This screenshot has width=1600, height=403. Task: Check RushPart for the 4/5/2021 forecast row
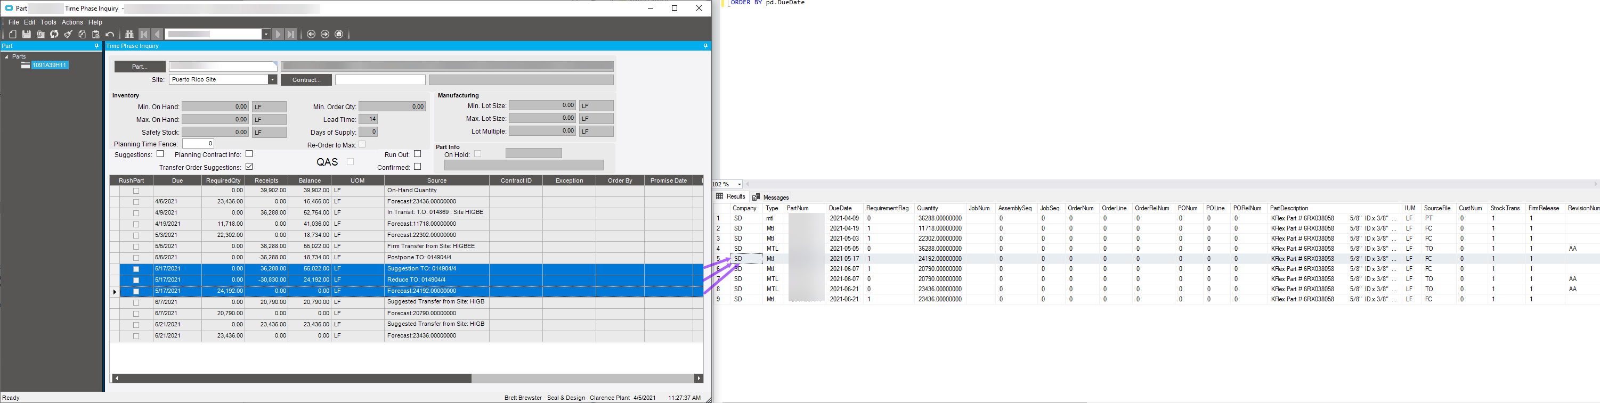(x=136, y=202)
